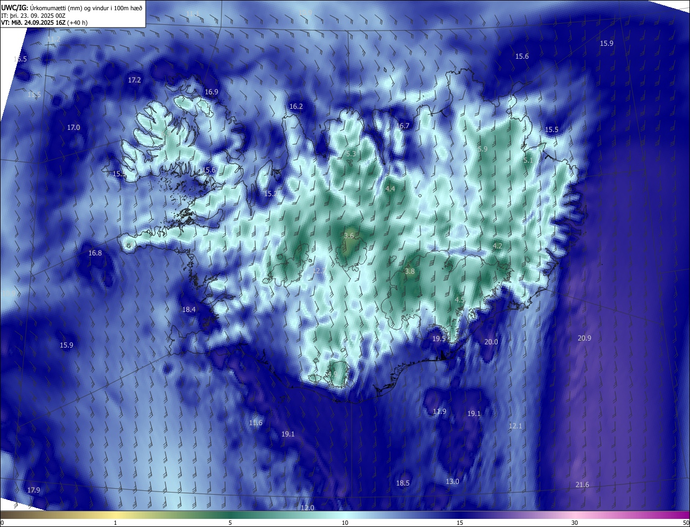The width and height of the screenshot is (690, 527).
Task: Click the 12.1 value label
Action: [515, 426]
